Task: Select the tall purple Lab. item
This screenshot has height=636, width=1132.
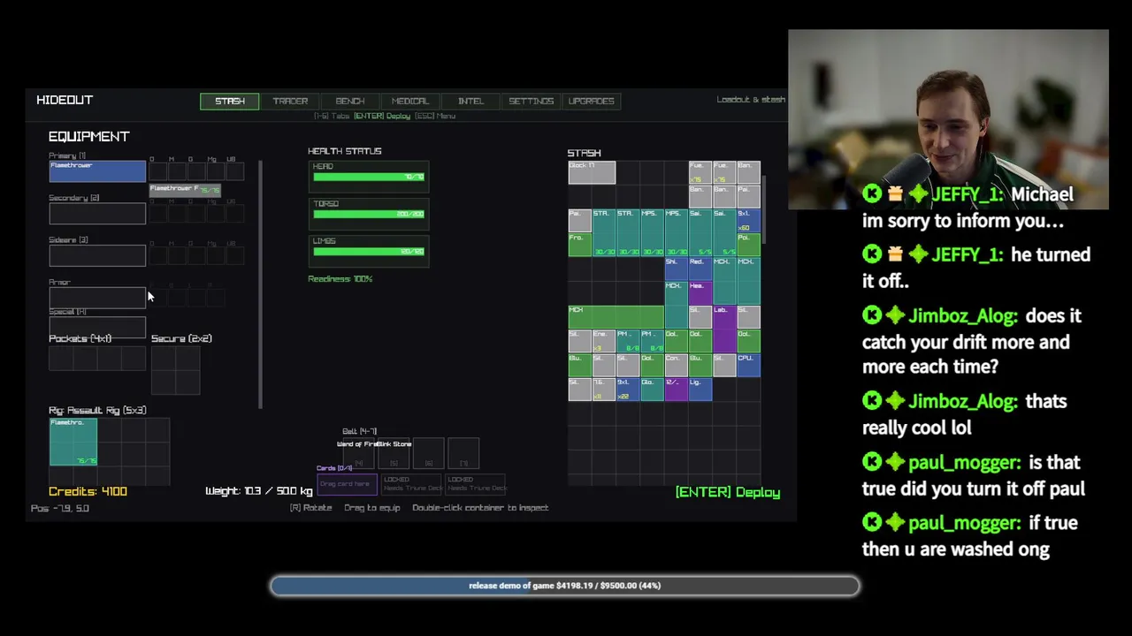Action: [x=725, y=329]
